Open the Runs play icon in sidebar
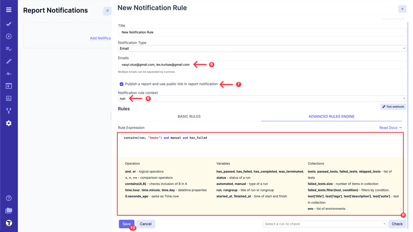This screenshot has height=232, width=413. 8,36
